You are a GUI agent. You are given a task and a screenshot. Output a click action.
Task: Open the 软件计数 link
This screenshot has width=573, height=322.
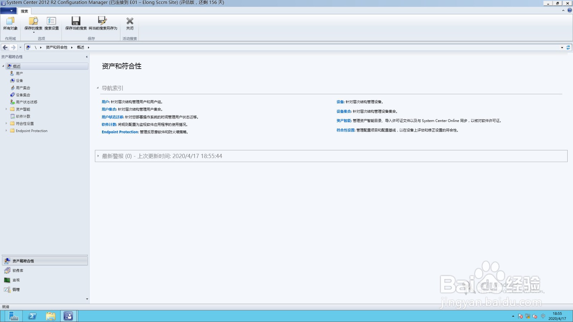(109, 125)
